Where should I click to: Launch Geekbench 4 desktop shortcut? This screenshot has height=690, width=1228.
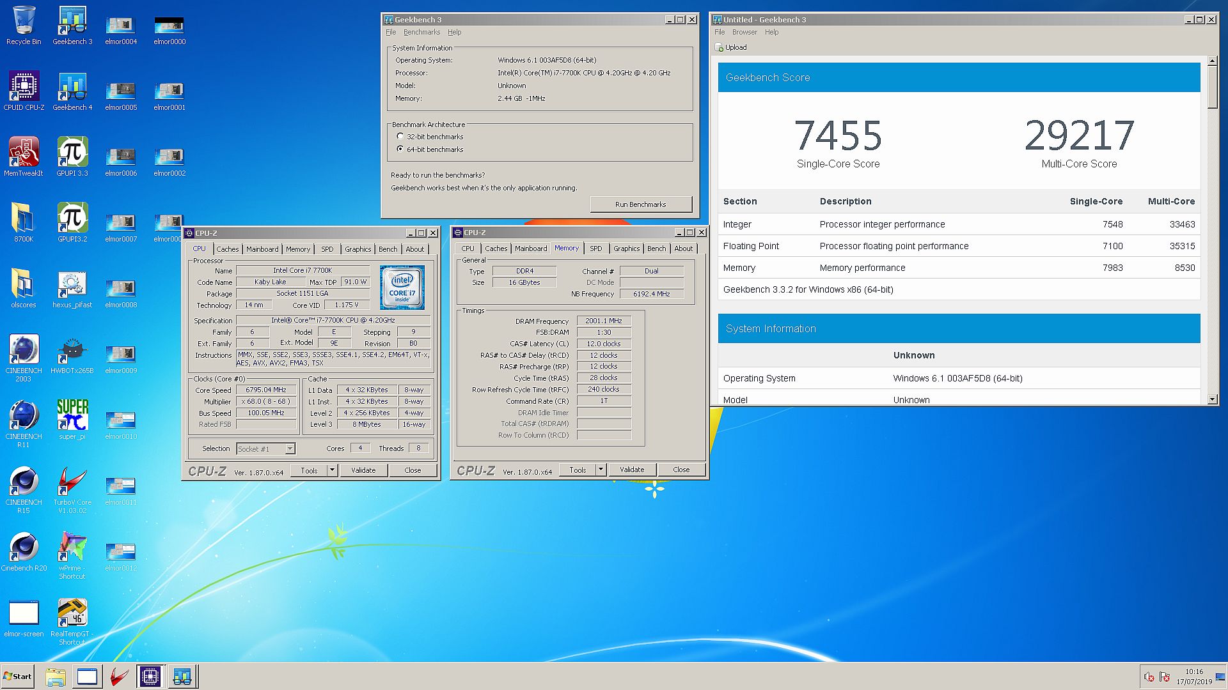point(72,91)
